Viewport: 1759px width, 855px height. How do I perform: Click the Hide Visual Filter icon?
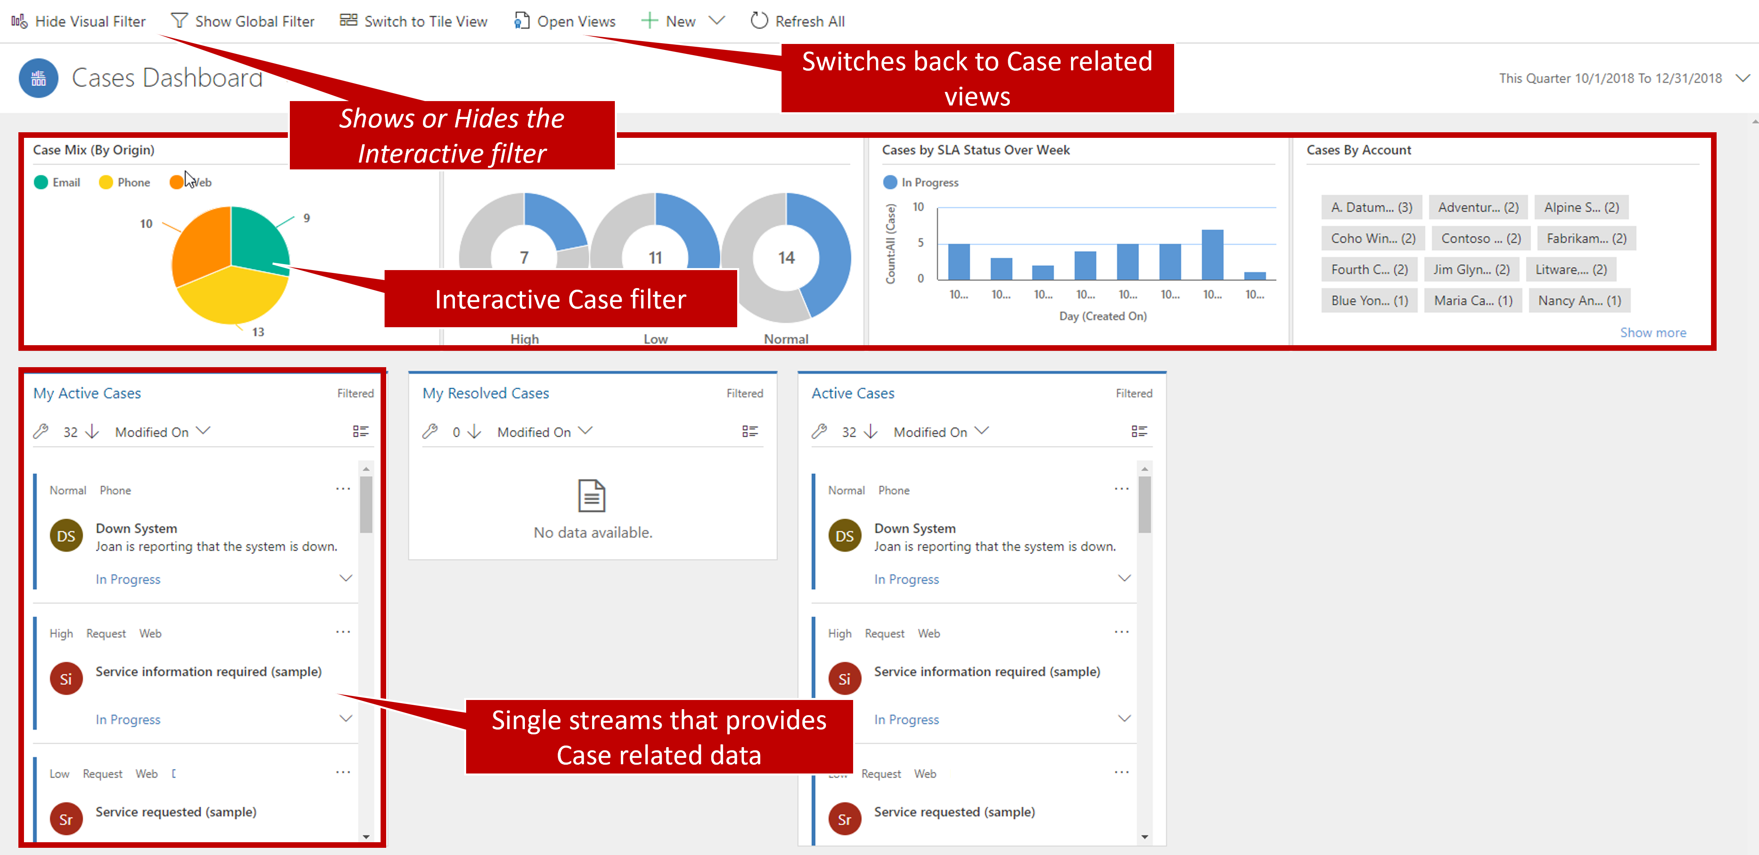pyautogui.click(x=19, y=21)
